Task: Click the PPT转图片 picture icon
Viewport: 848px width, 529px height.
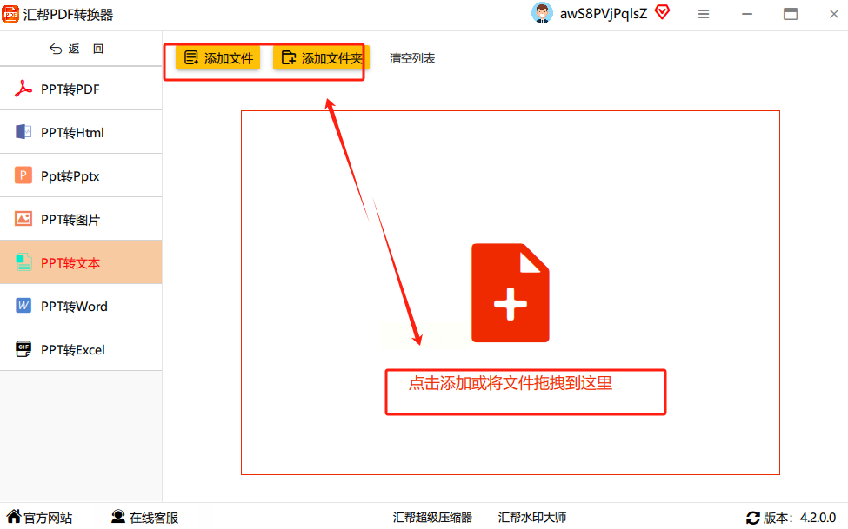Action: 23,219
